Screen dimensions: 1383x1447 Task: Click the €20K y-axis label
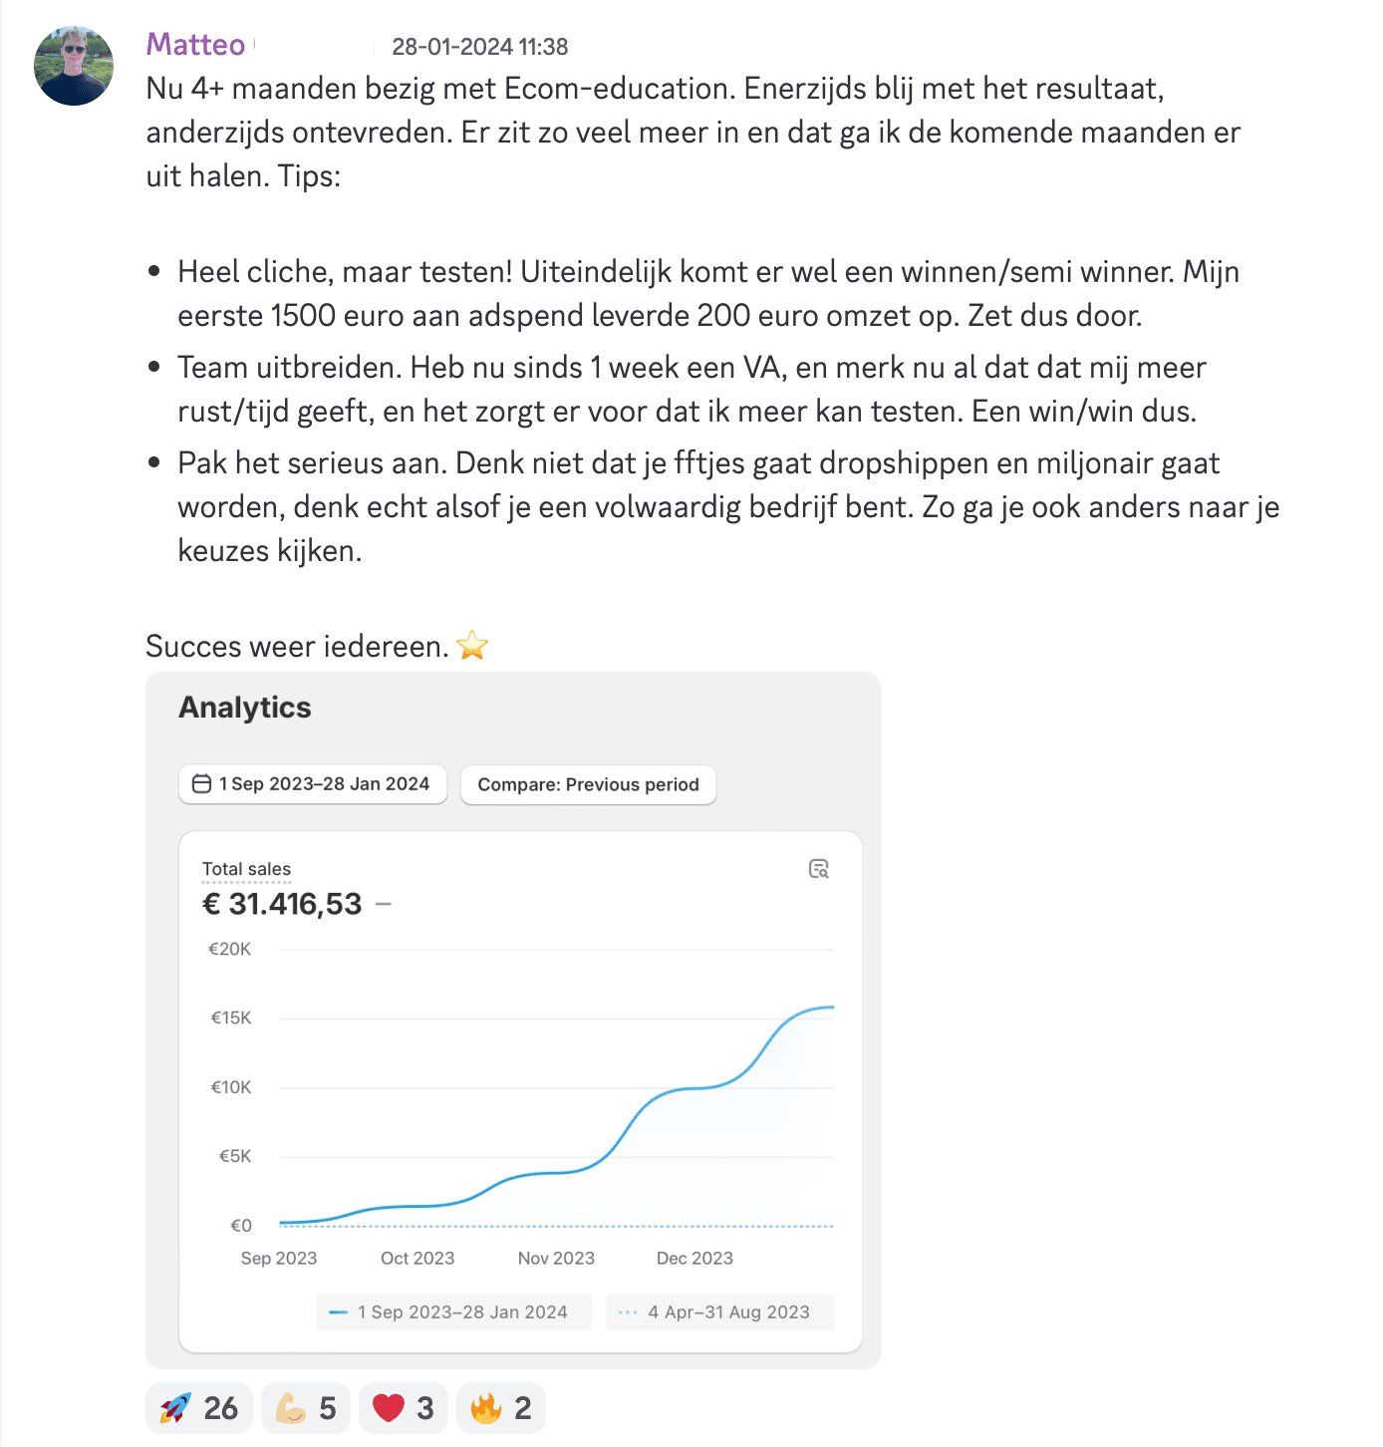(x=229, y=949)
